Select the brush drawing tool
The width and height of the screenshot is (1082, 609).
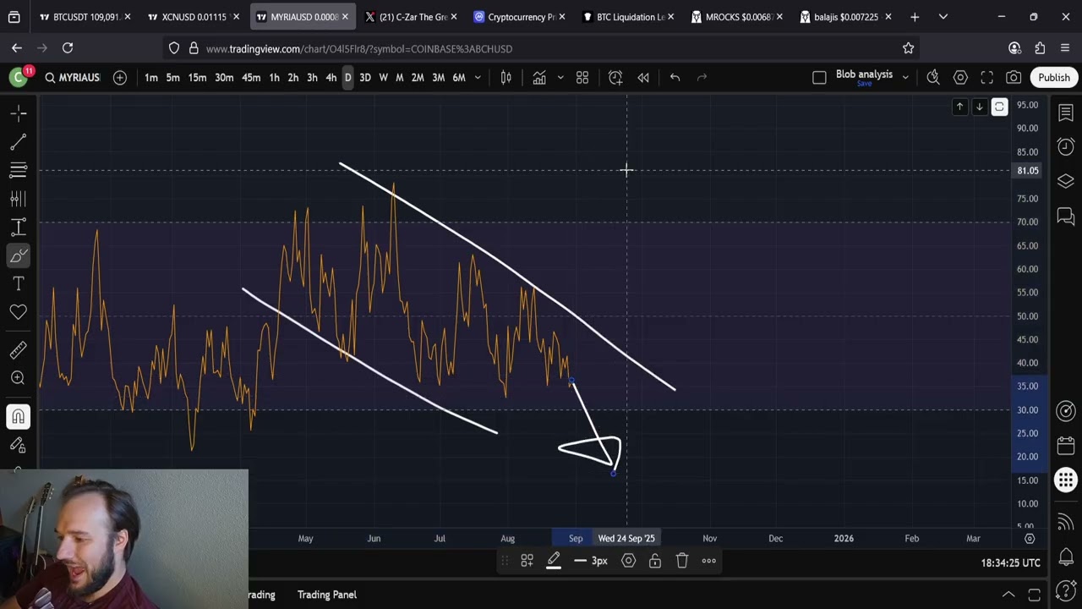point(19,255)
